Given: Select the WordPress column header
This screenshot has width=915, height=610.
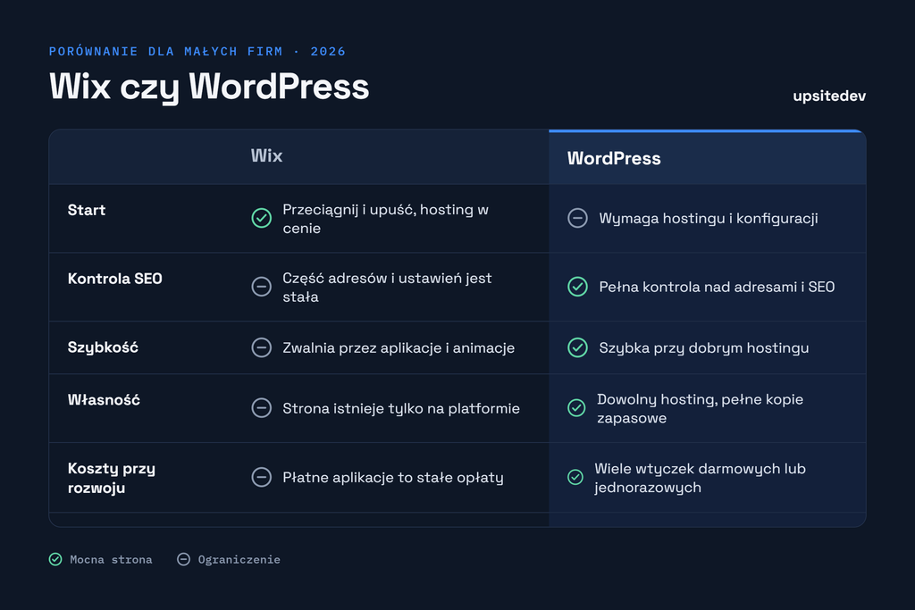Looking at the screenshot, I should (614, 159).
